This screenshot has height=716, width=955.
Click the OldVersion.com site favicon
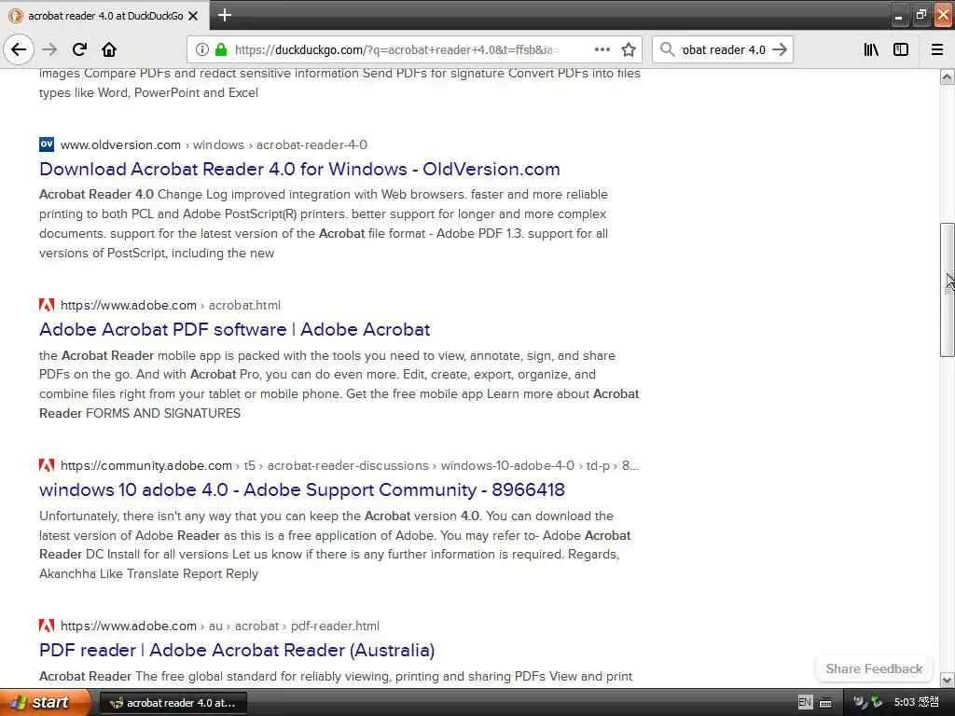click(47, 145)
